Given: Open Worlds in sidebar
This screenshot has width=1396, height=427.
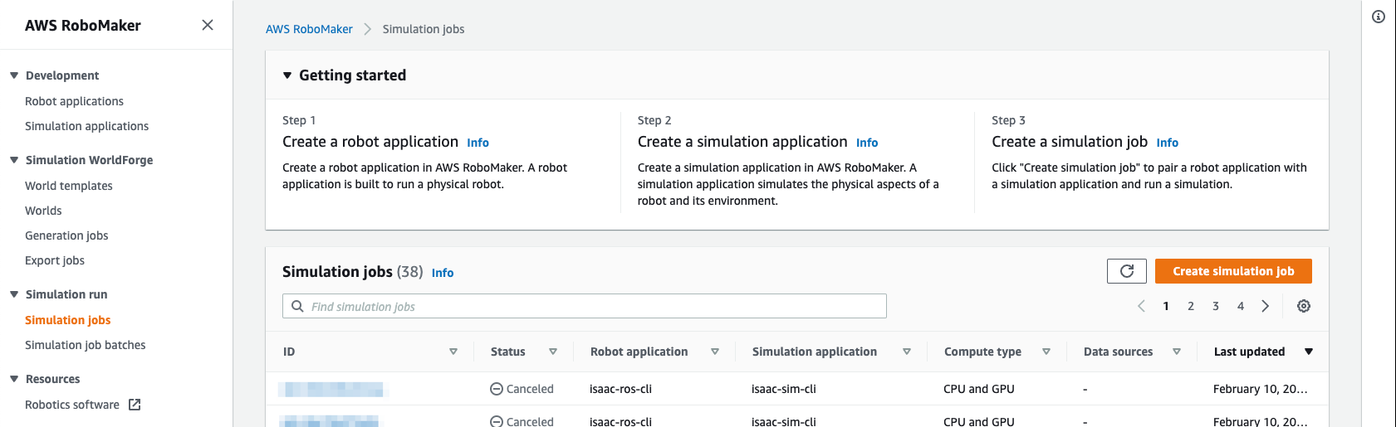Looking at the screenshot, I should [43, 211].
